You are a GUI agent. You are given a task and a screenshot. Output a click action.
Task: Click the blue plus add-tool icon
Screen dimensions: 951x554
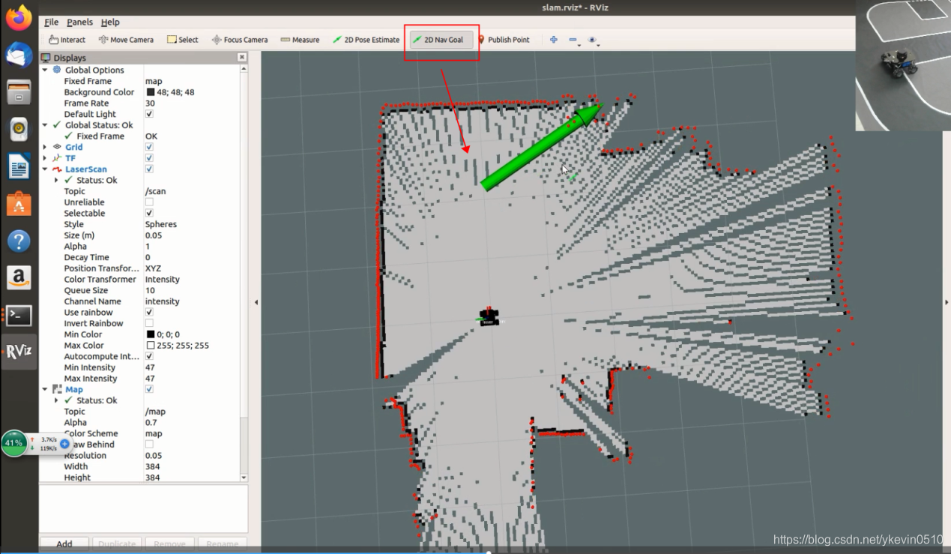[554, 40]
